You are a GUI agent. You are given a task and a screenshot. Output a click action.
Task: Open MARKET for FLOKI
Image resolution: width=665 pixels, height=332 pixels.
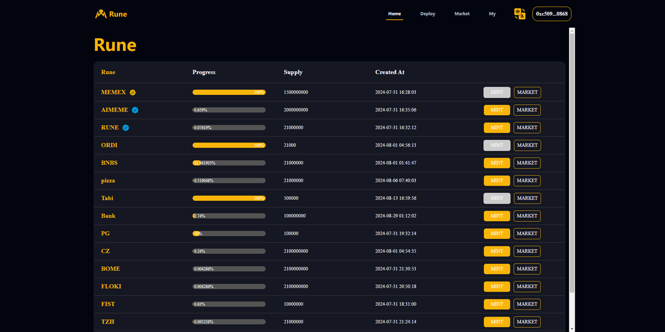(x=527, y=287)
